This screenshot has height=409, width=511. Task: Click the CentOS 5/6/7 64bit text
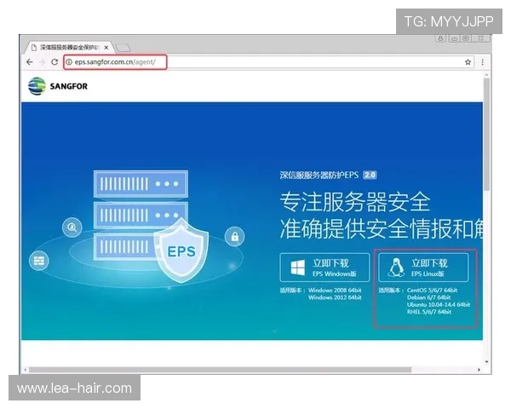coord(432,290)
